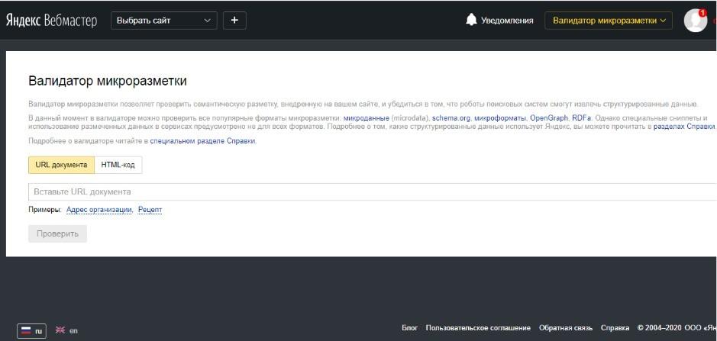Follow the schema.org link
The height and width of the screenshot is (341, 717).
click(451, 118)
